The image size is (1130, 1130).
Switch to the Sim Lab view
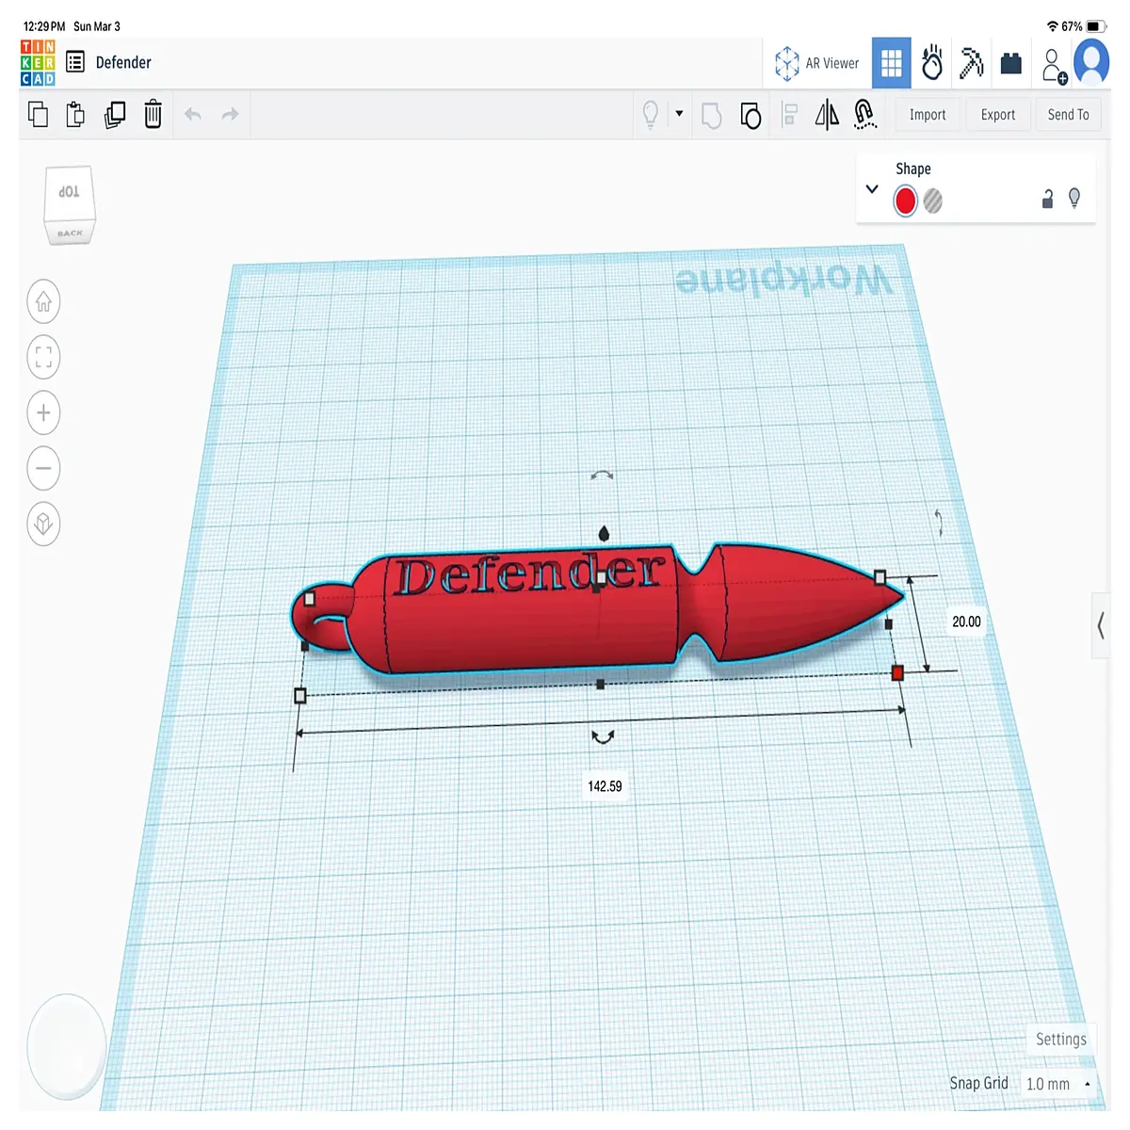(x=932, y=63)
